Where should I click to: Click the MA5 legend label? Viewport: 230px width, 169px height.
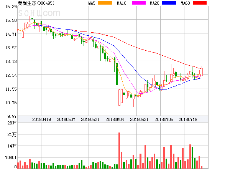(x=92, y=3)
